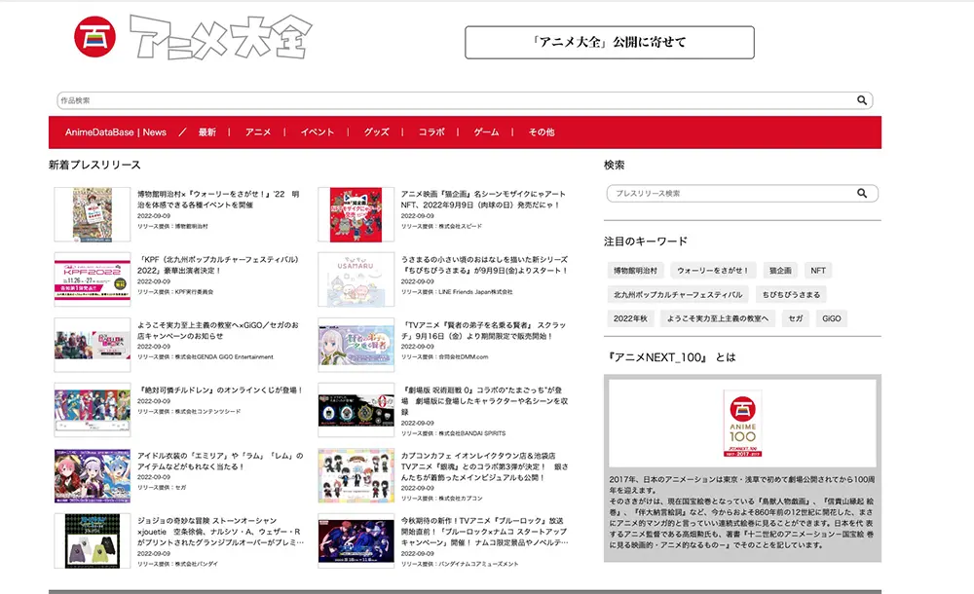
Task: Click the red Anime Taizen logo icon
Action: pos(95,37)
